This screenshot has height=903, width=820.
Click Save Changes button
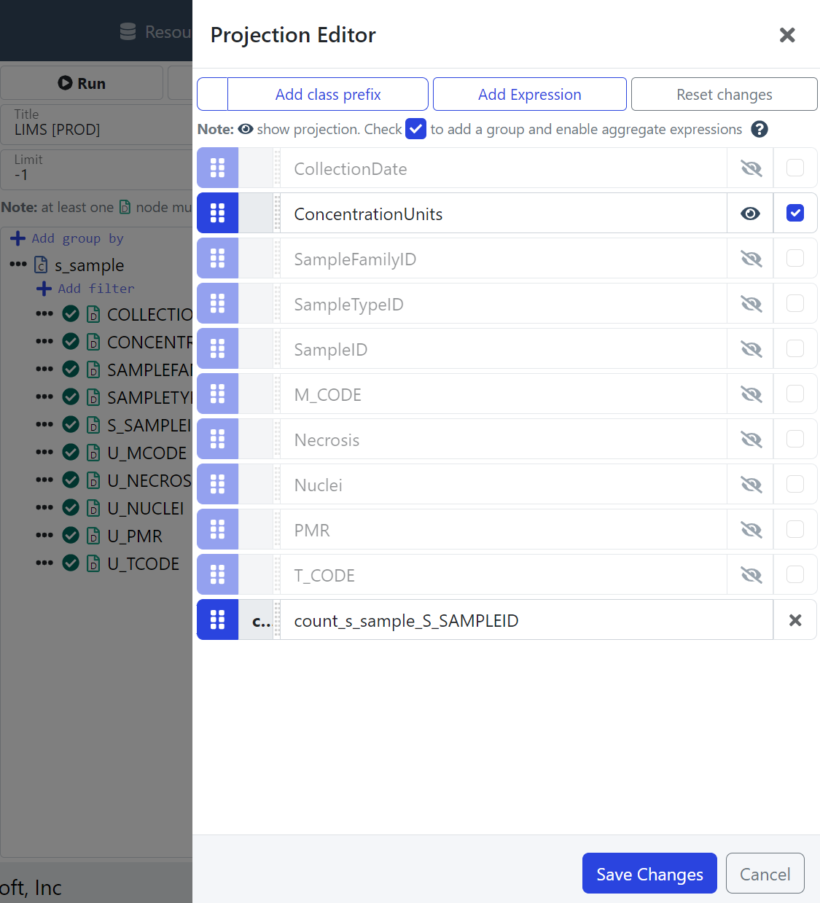pyautogui.click(x=649, y=873)
